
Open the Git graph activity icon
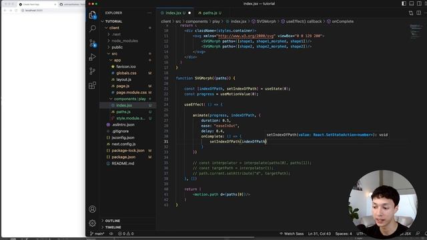pos(92,71)
